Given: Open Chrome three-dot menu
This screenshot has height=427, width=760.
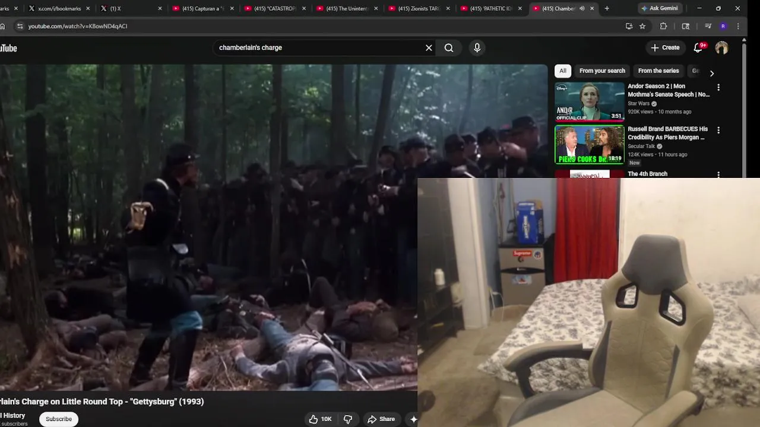Looking at the screenshot, I should 738,26.
